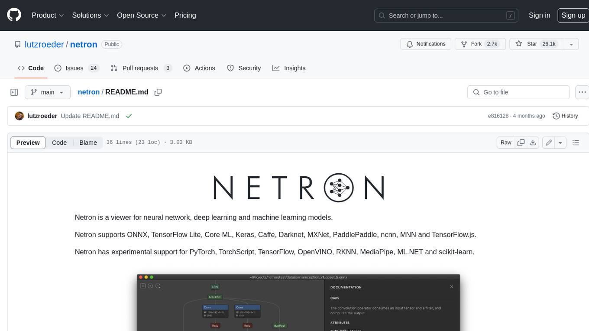Open the star lists dropdown arrow
The width and height of the screenshot is (589, 331).
571,44
